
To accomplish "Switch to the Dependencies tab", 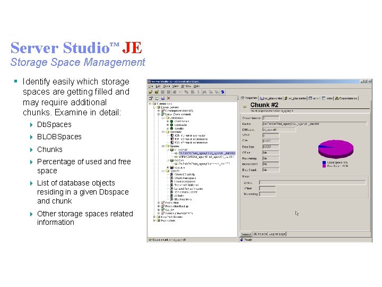I will 346,98.
